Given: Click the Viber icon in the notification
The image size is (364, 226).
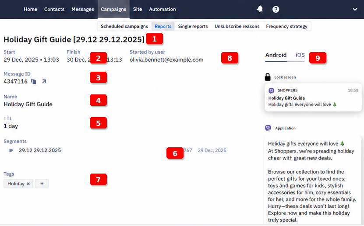Looking at the screenshot, I should (x=271, y=90).
